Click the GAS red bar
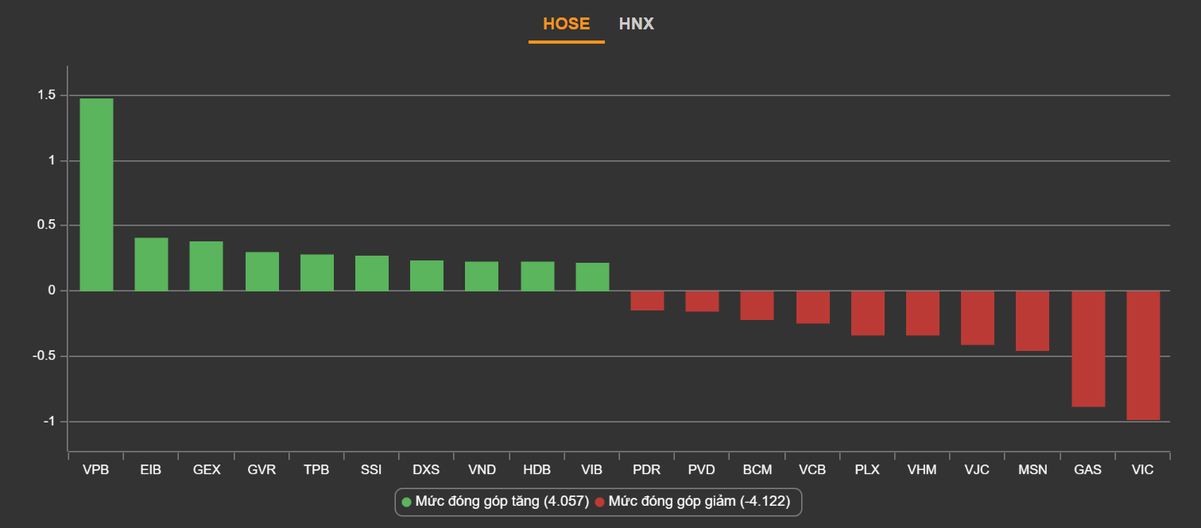The width and height of the screenshot is (1201, 528). tap(1088, 349)
